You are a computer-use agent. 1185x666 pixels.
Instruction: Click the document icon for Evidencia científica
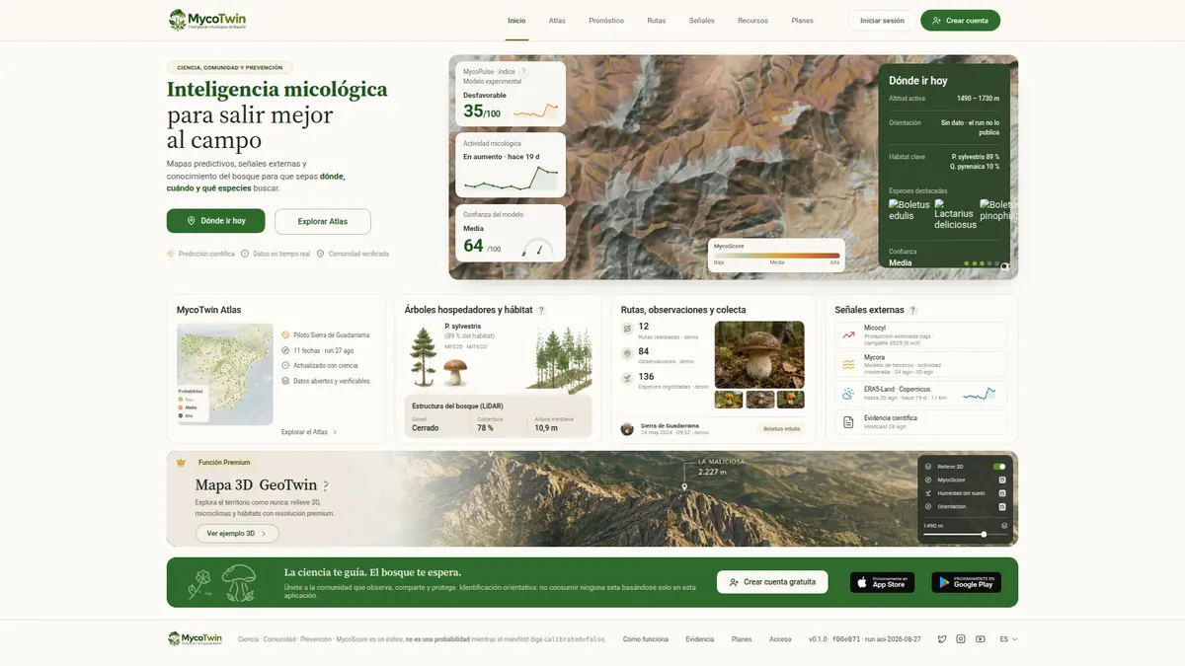(x=848, y=422)
